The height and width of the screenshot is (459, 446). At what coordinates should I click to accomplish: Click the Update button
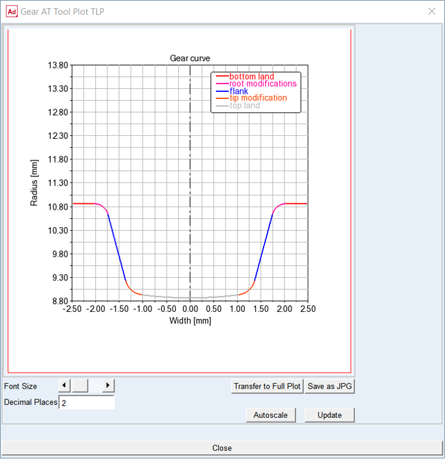pyautogui.click(x=330, y=415)
